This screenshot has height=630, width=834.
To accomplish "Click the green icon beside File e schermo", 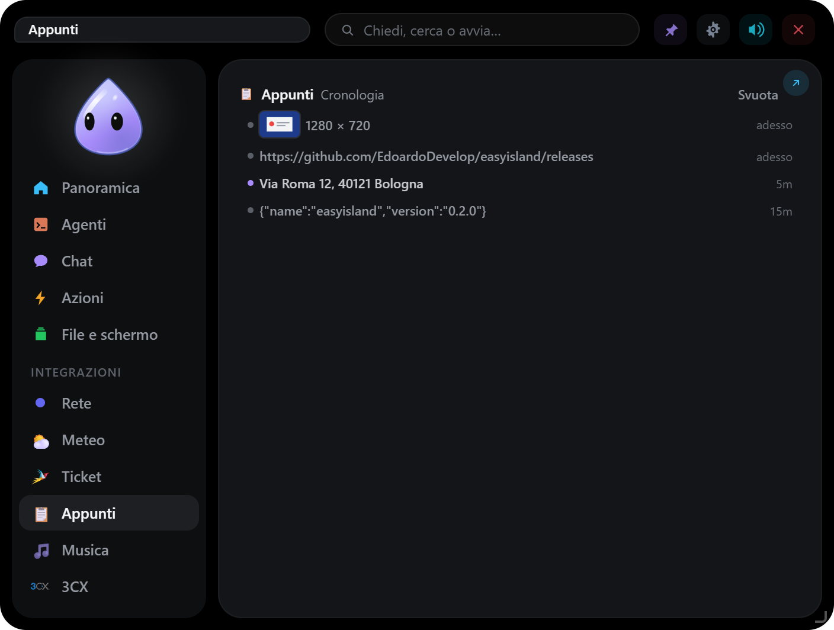I will tap(41, 334).
